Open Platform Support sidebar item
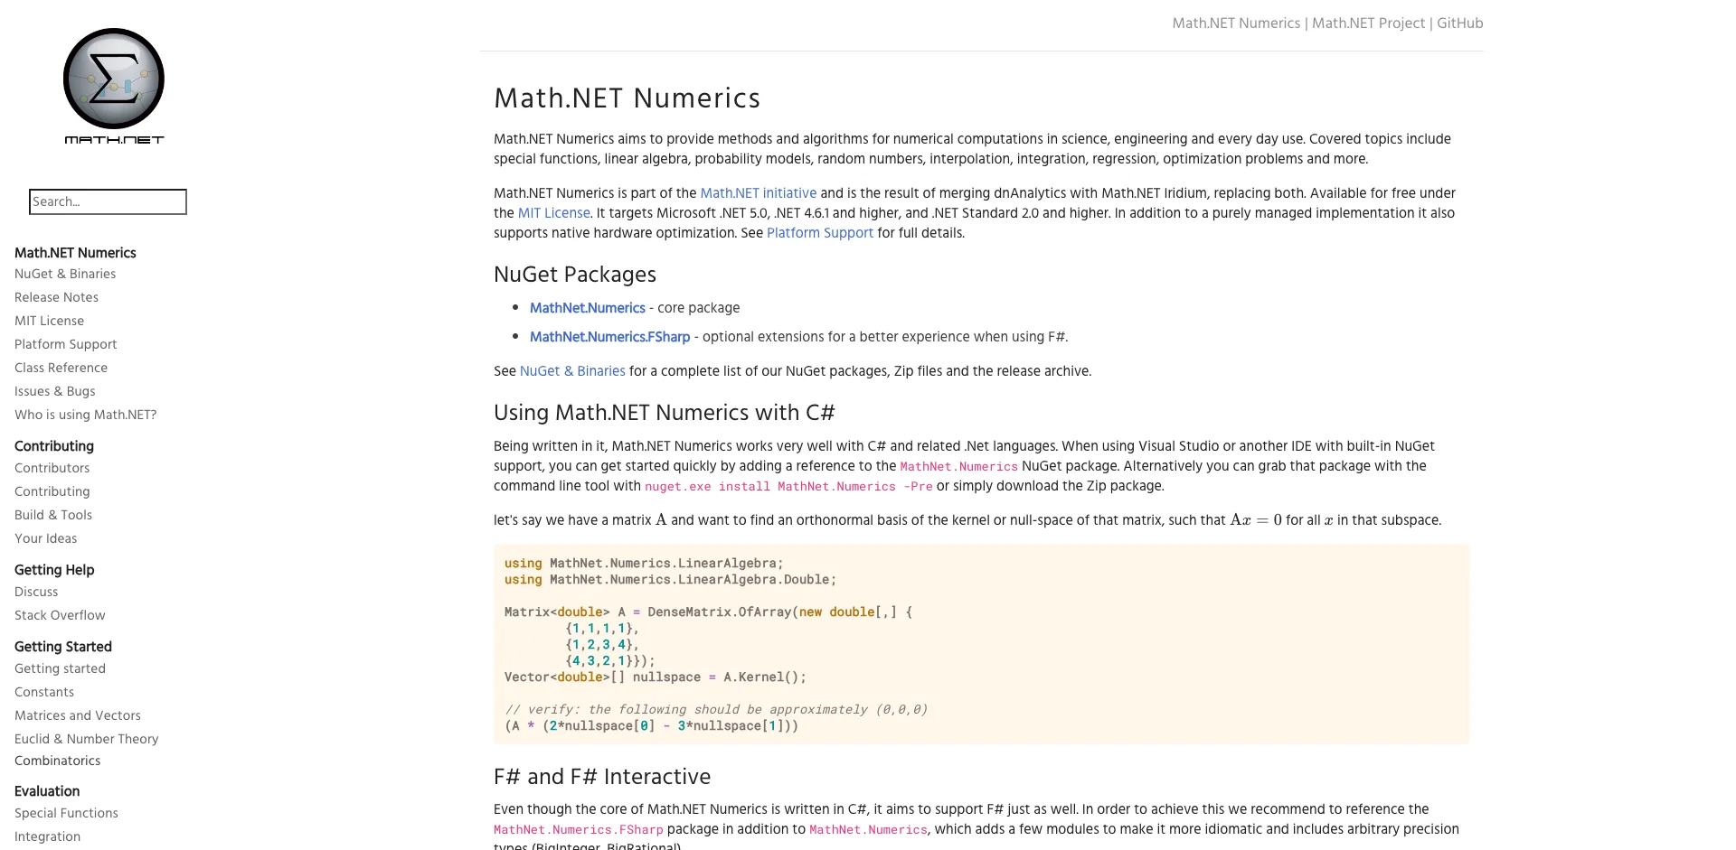1736x850 pixels. pyautogui.click(x=65, y=344)
